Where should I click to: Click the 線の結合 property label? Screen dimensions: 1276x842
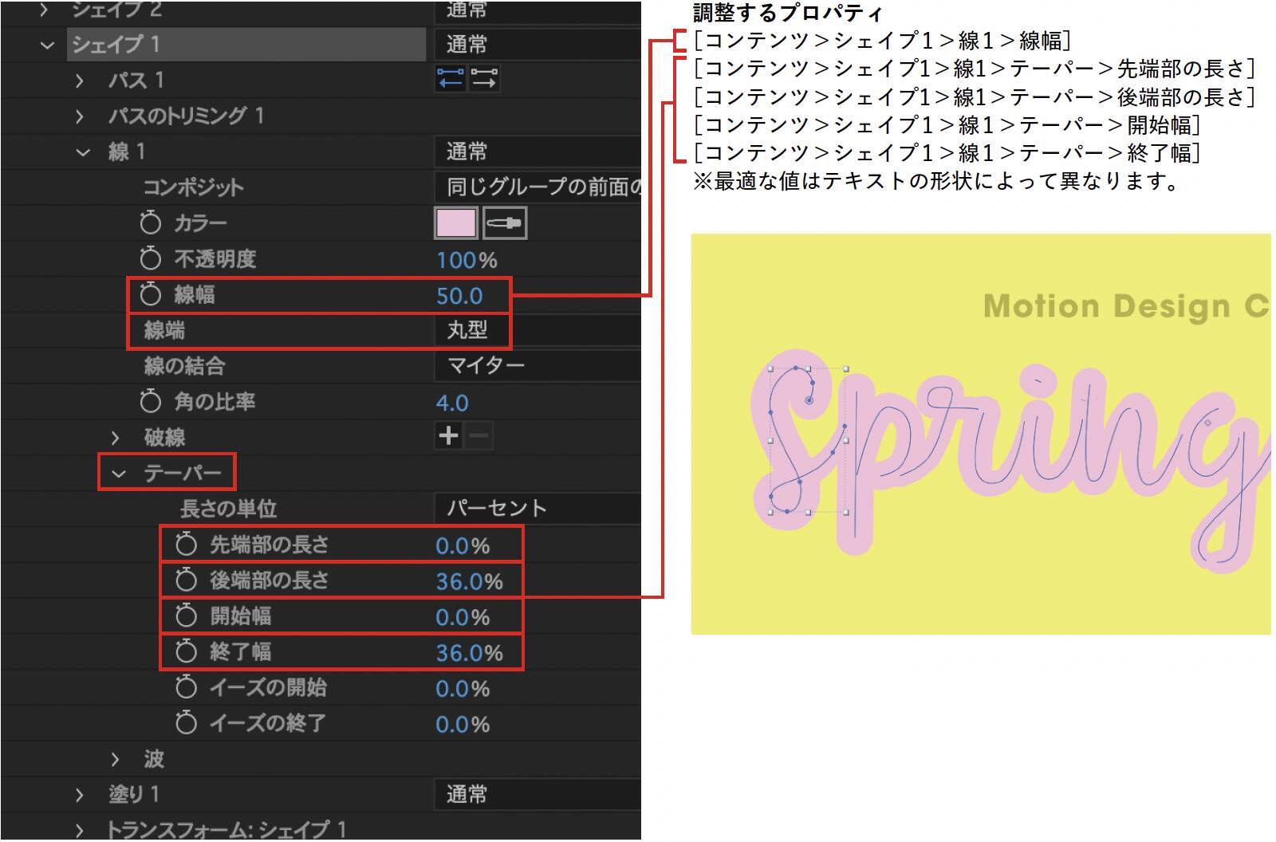coord(184,366)
